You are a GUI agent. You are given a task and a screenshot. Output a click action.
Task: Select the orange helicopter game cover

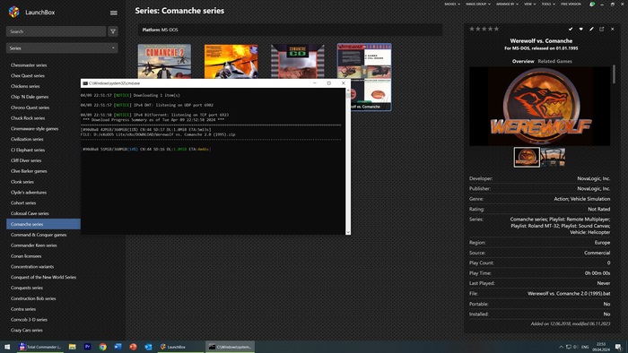(231, 61)
